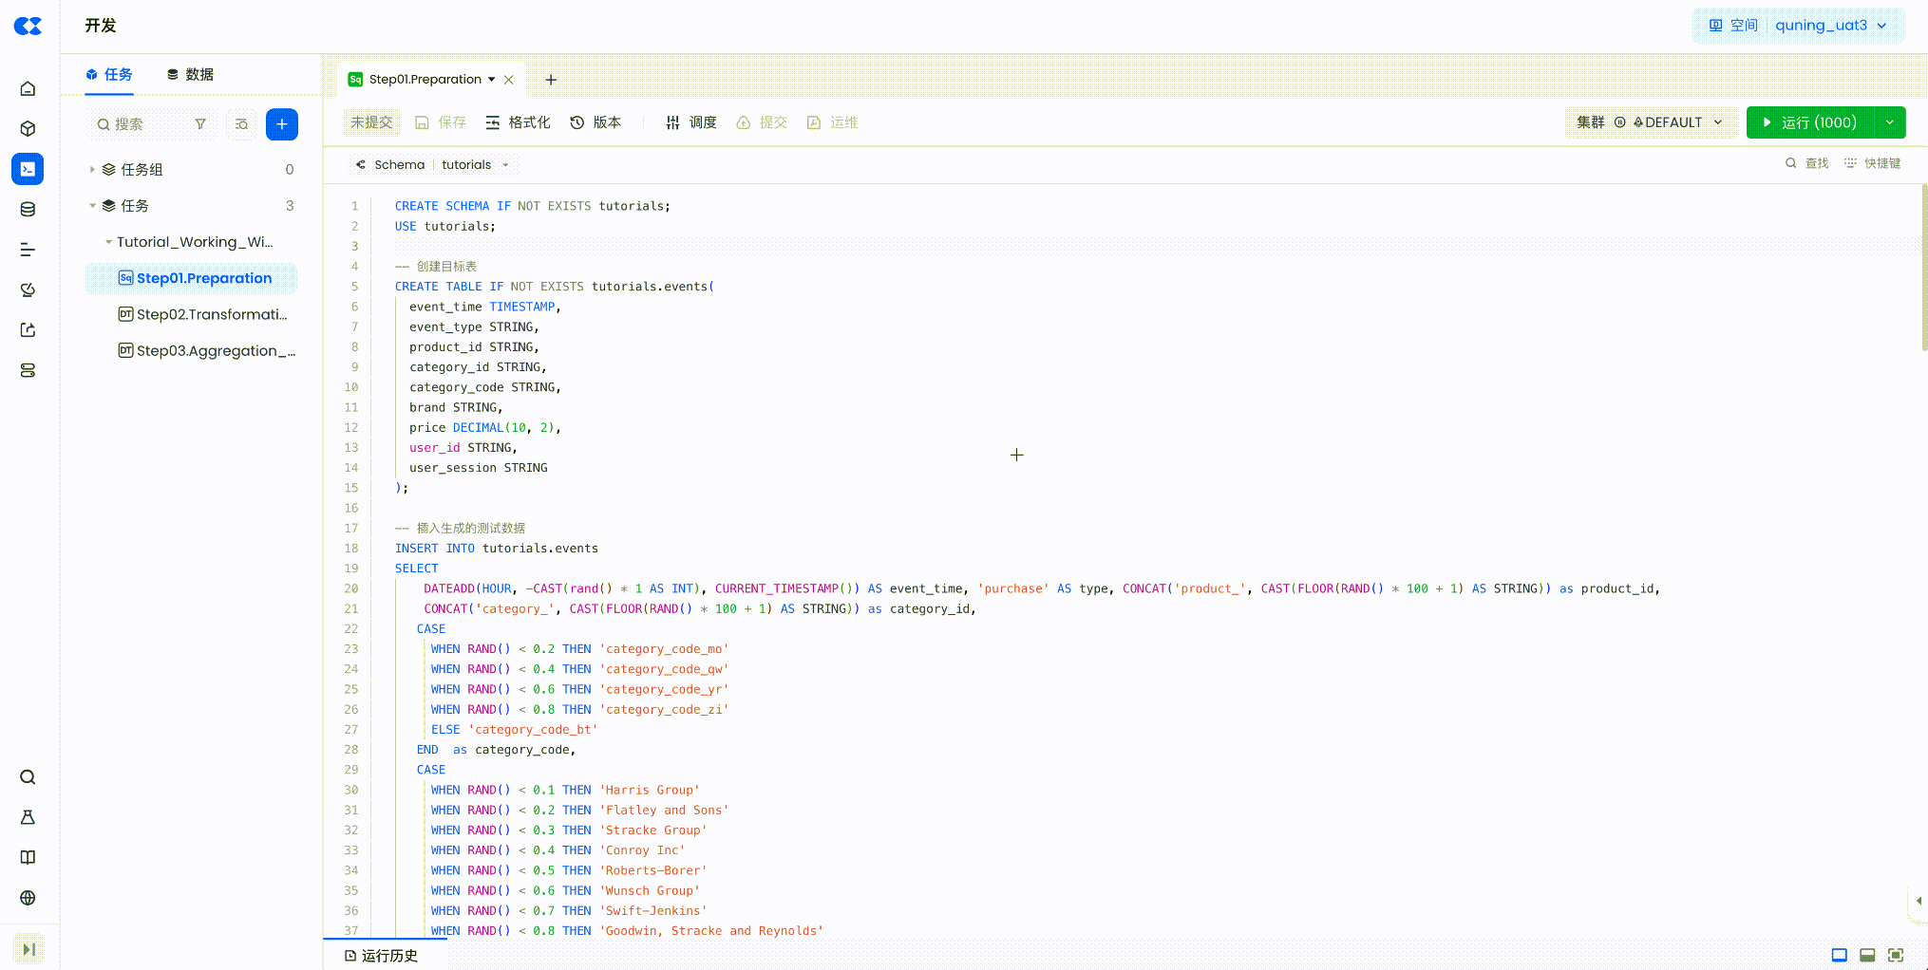1928x970 pixels.
Task: Add a new editor tab with plus
Action: 551,80
